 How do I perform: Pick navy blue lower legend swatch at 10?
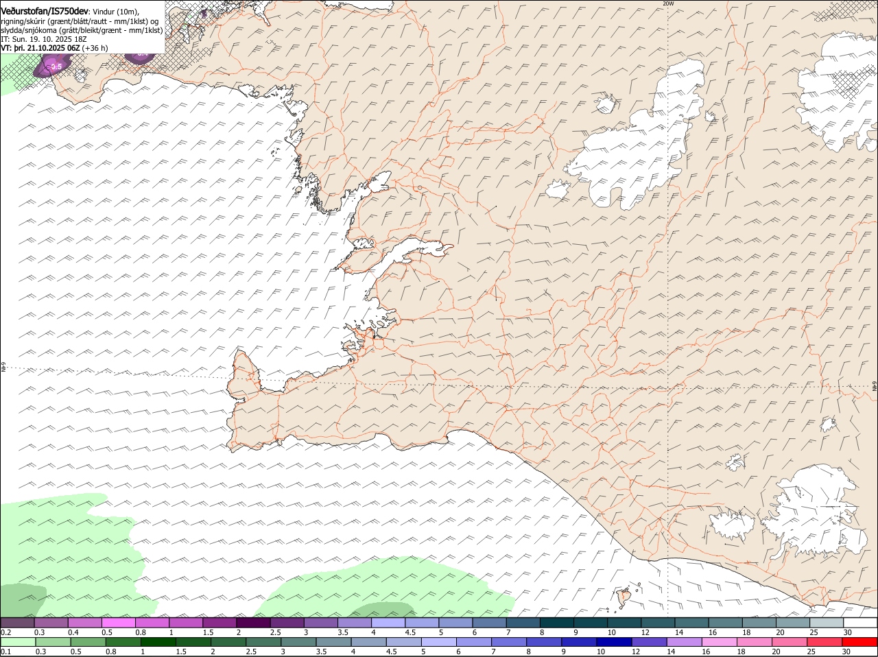(x=614, y=642)
